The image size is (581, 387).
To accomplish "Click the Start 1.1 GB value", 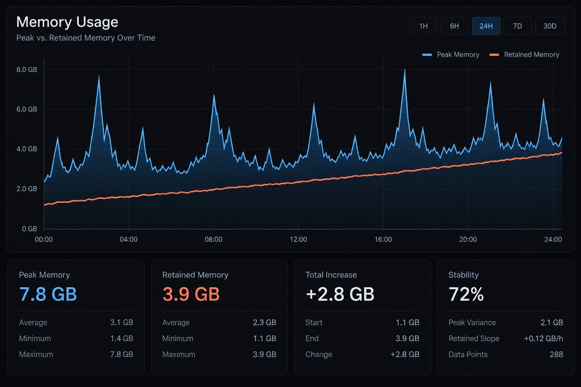I will (x=407, y=322).
